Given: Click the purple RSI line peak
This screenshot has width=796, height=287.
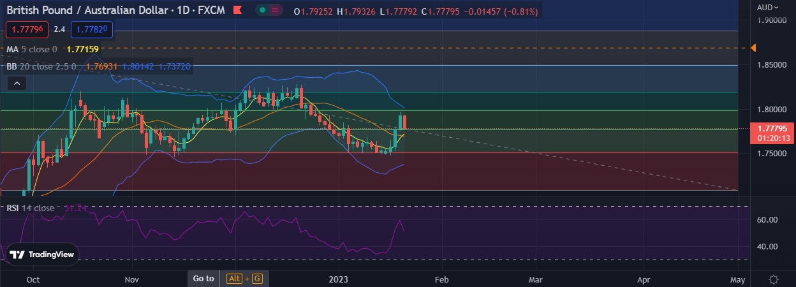Looking at the screenshot, I should coord(399,221).
